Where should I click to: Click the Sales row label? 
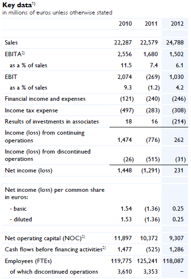coord(11,43)
